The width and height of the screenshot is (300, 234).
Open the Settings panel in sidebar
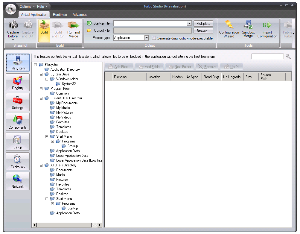18,102
